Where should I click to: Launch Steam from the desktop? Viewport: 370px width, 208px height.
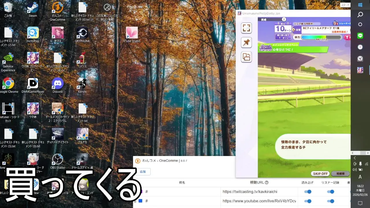(x=33, y=10)
